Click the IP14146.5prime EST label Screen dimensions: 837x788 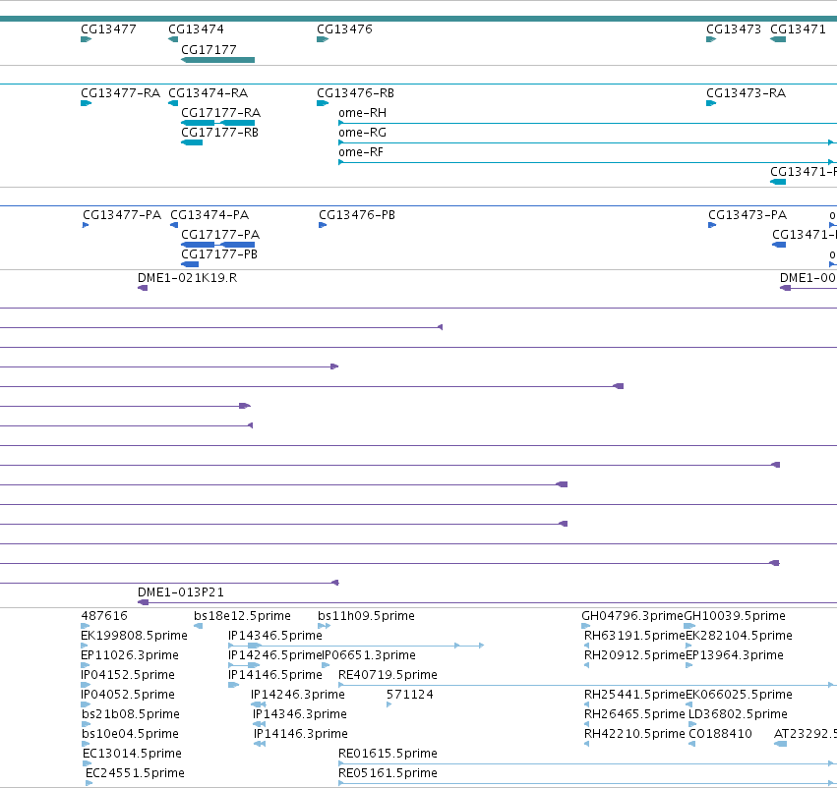pyautogui.click(x=275, y=675)
